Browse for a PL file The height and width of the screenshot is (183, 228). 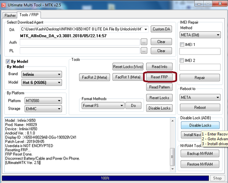144,51
